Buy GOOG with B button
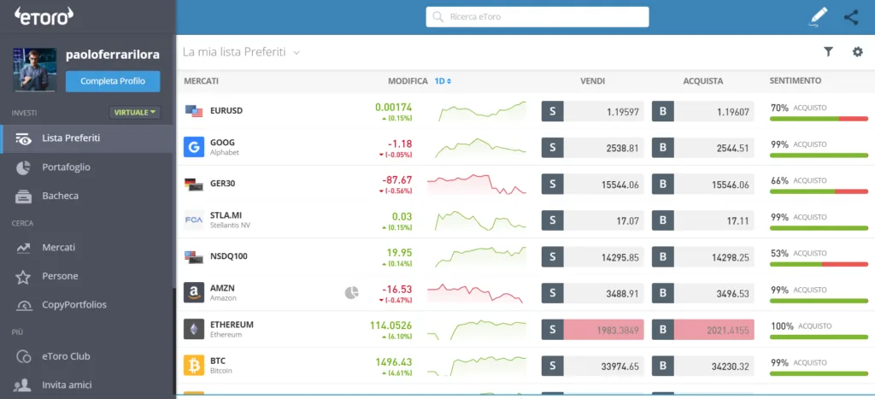This screenshot has width=875, height=399. [663, 147]
